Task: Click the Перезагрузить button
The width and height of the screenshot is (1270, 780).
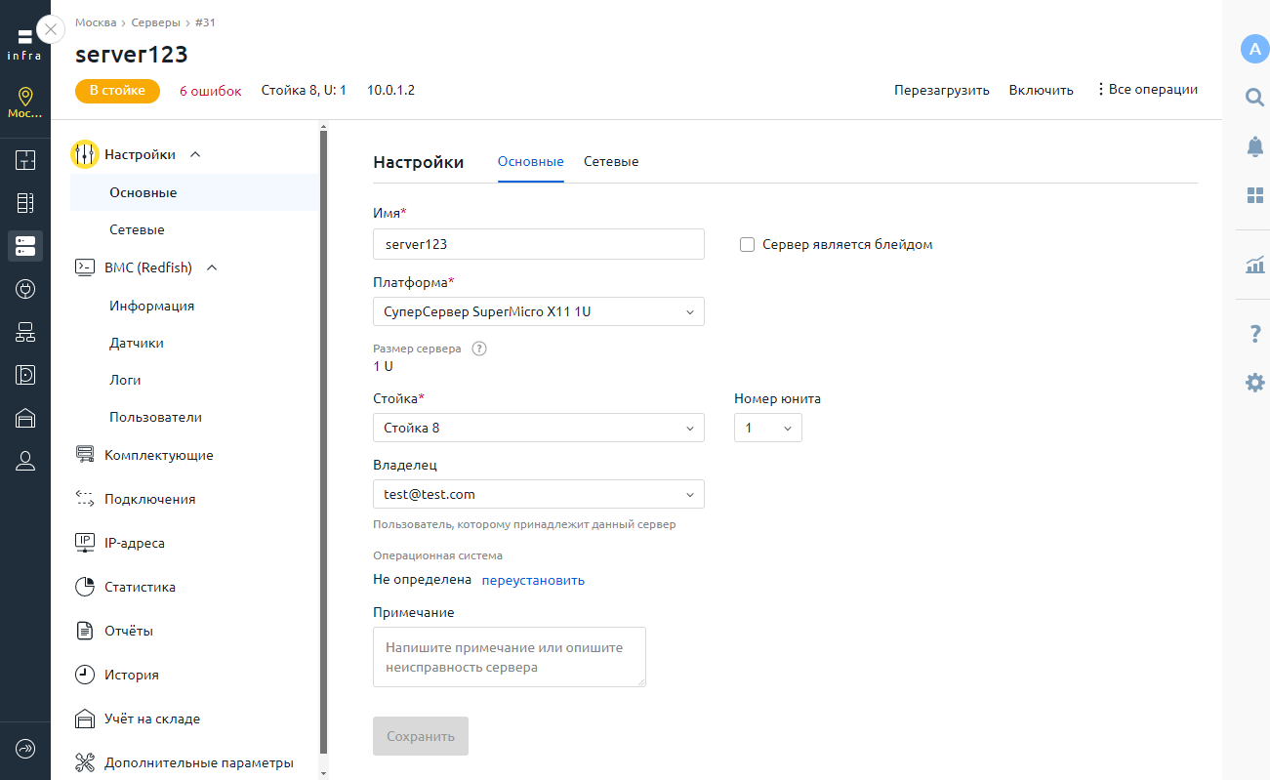Action: 941,90
